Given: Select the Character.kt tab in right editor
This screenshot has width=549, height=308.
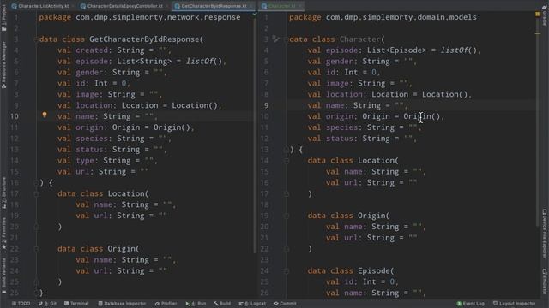Looking at the screenshot, I should point(282,6).
